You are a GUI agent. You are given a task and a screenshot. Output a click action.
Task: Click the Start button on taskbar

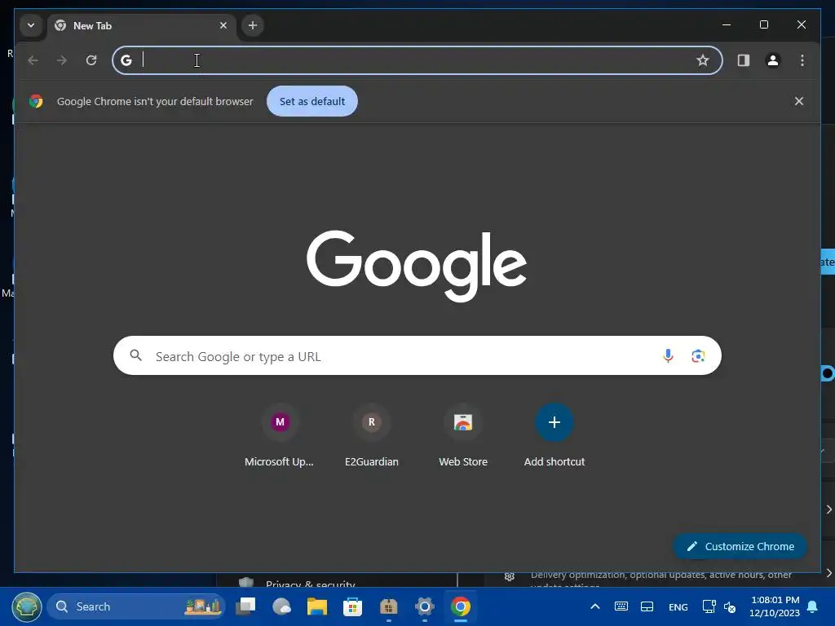[27, 606]
